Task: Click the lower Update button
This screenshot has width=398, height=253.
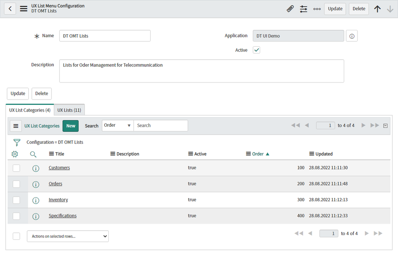Action: point(18,94)
